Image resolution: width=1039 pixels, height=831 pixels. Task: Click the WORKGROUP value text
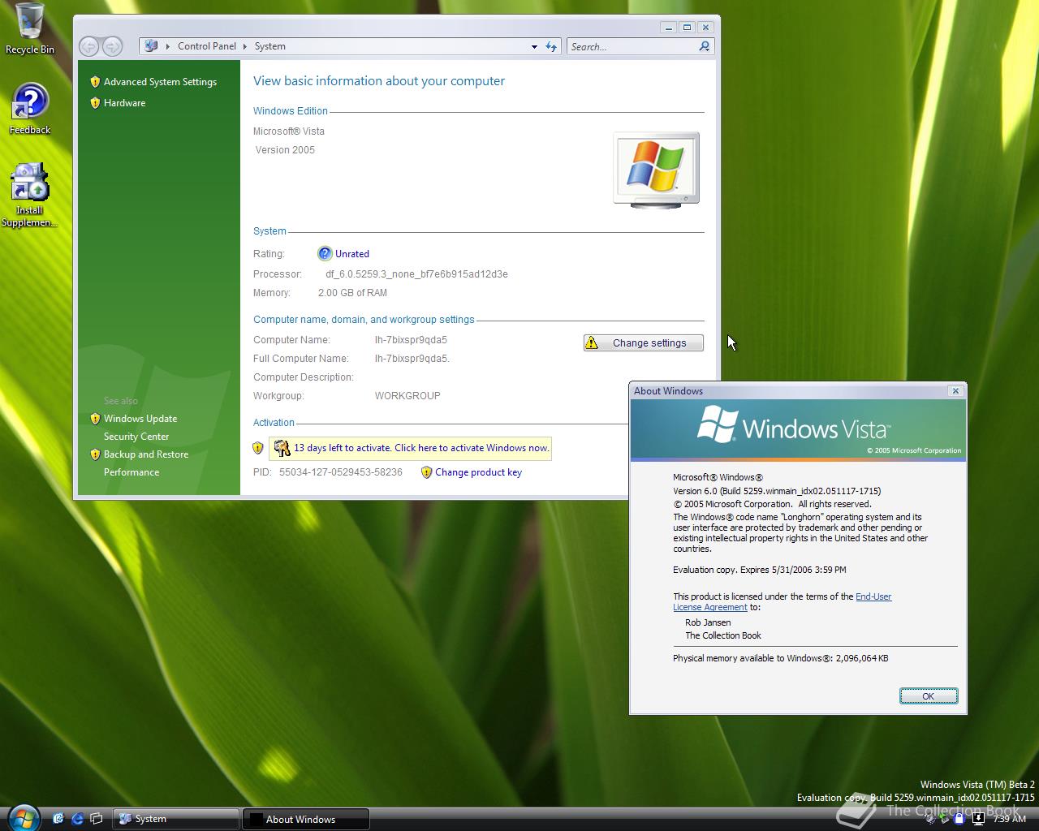(x=407, y=396)
